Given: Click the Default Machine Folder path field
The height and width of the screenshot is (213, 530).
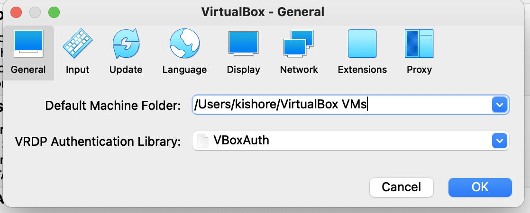Looking at the screenshot, I should [x=341, y=105].
